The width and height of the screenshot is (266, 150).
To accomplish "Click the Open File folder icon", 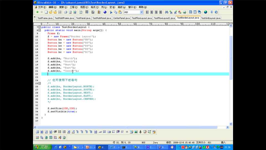I will (x=50, y=12).
